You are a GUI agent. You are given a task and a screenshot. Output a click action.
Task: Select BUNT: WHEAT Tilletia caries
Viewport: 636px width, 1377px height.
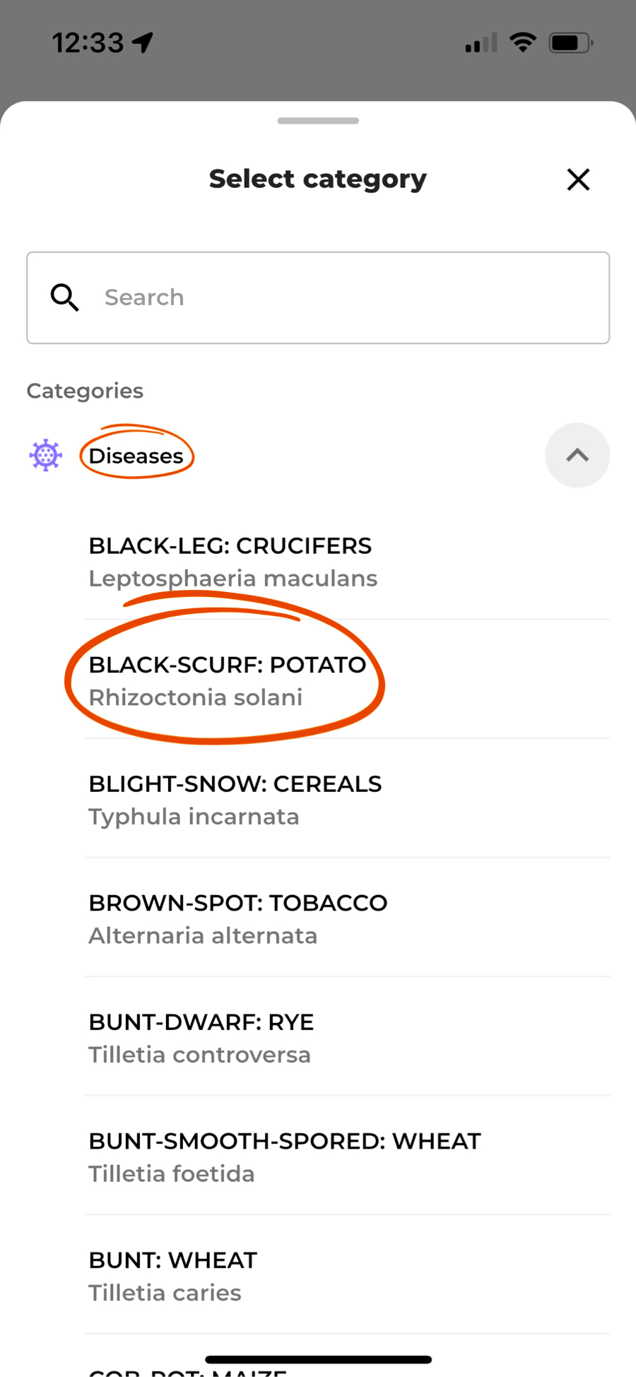tap(347, 1275)
